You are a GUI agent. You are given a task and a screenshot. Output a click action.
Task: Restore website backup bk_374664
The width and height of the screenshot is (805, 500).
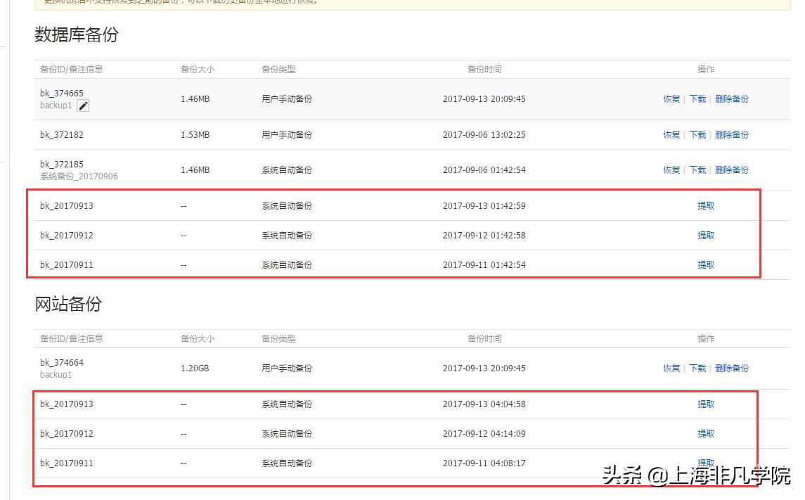coord(671,368)
